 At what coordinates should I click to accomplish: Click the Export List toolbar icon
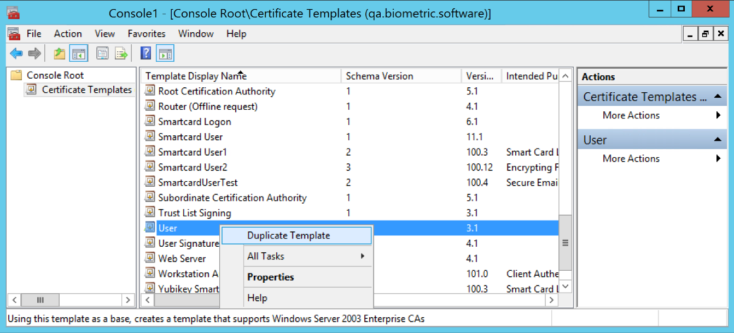click(120, 53)
